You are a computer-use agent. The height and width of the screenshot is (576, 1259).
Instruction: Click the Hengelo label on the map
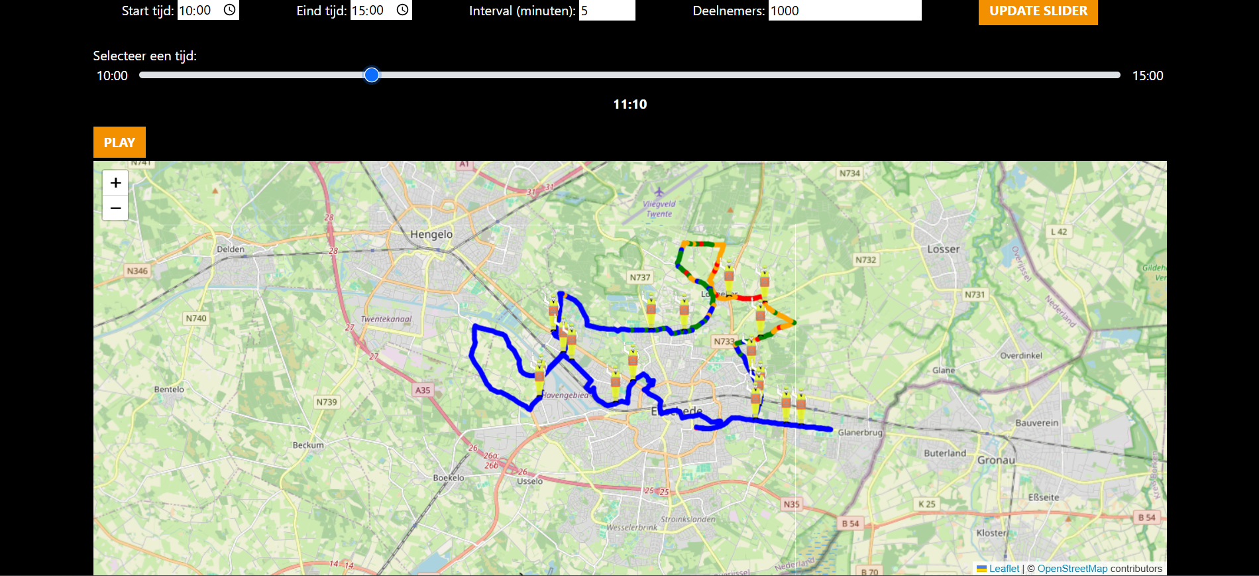[x=431, y=234]
